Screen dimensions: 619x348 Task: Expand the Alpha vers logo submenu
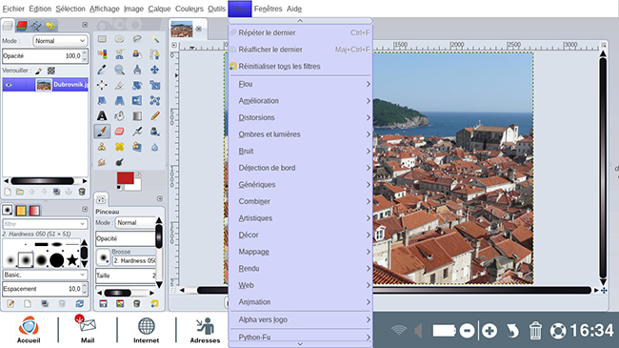300,319
